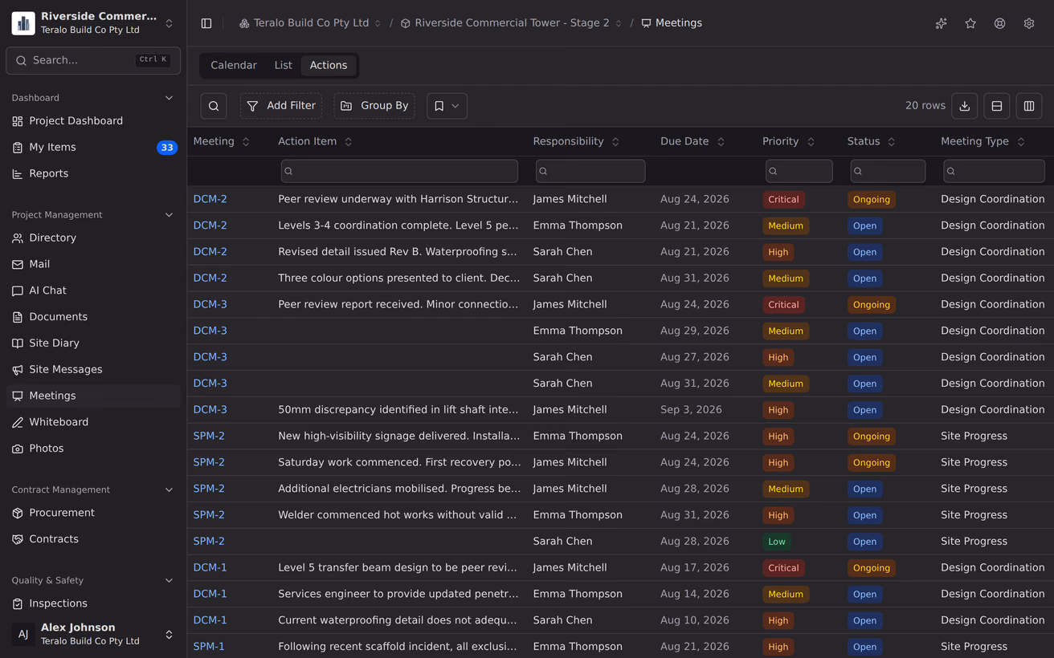Open Contracts from sidebar

point(93,539)
